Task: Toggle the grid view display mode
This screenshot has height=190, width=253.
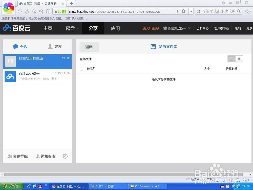Action: [x=239, y=59]
